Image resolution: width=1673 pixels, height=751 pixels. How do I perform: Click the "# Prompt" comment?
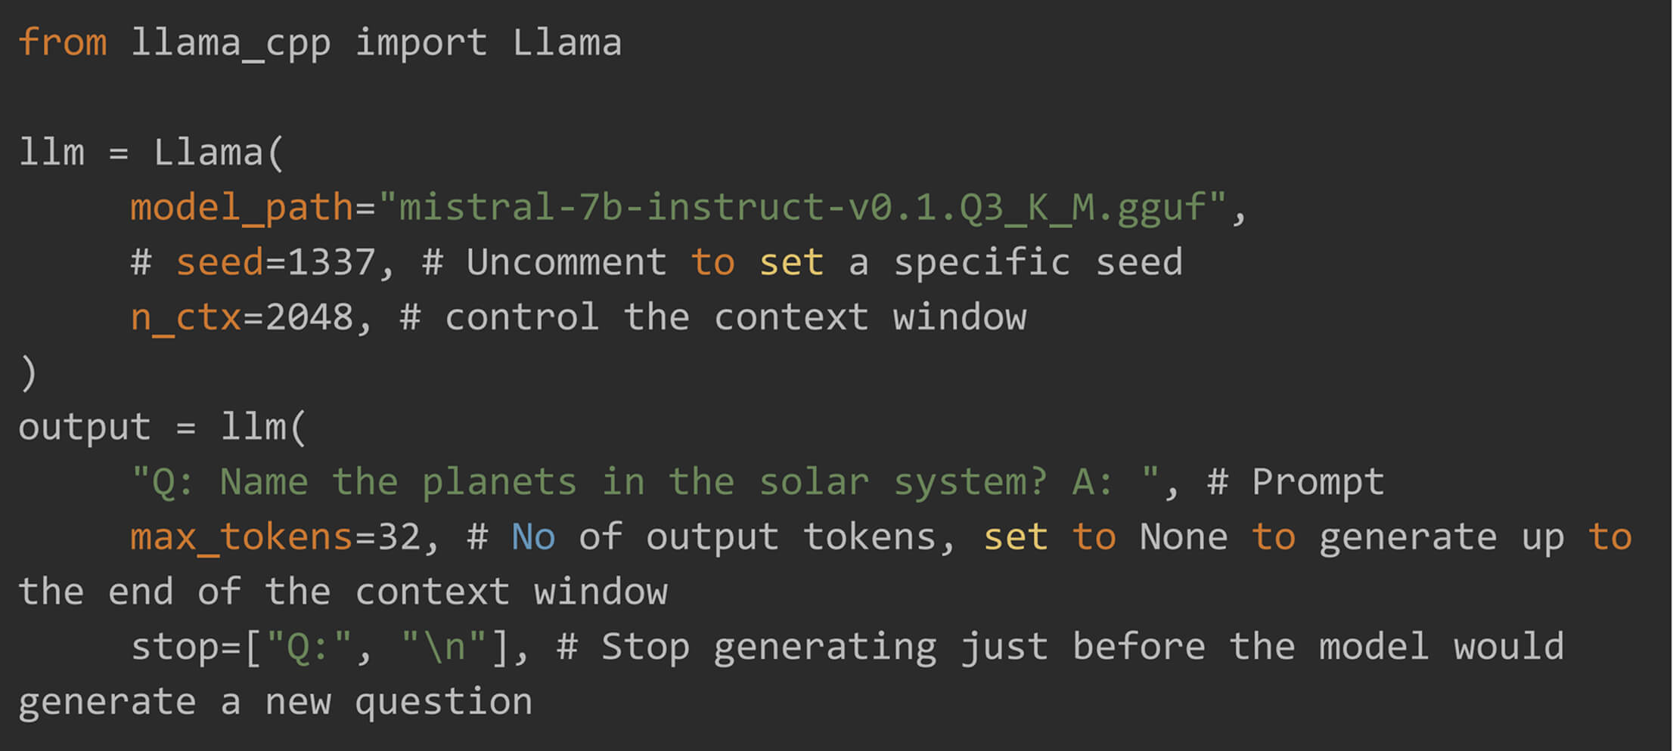pos(1295,482)
